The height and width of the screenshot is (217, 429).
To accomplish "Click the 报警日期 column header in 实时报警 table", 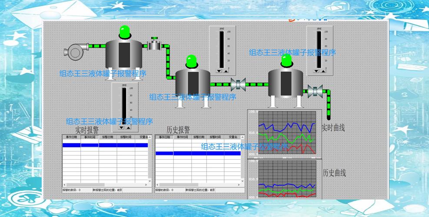I will pyautogui.click(x=108, y=137).
